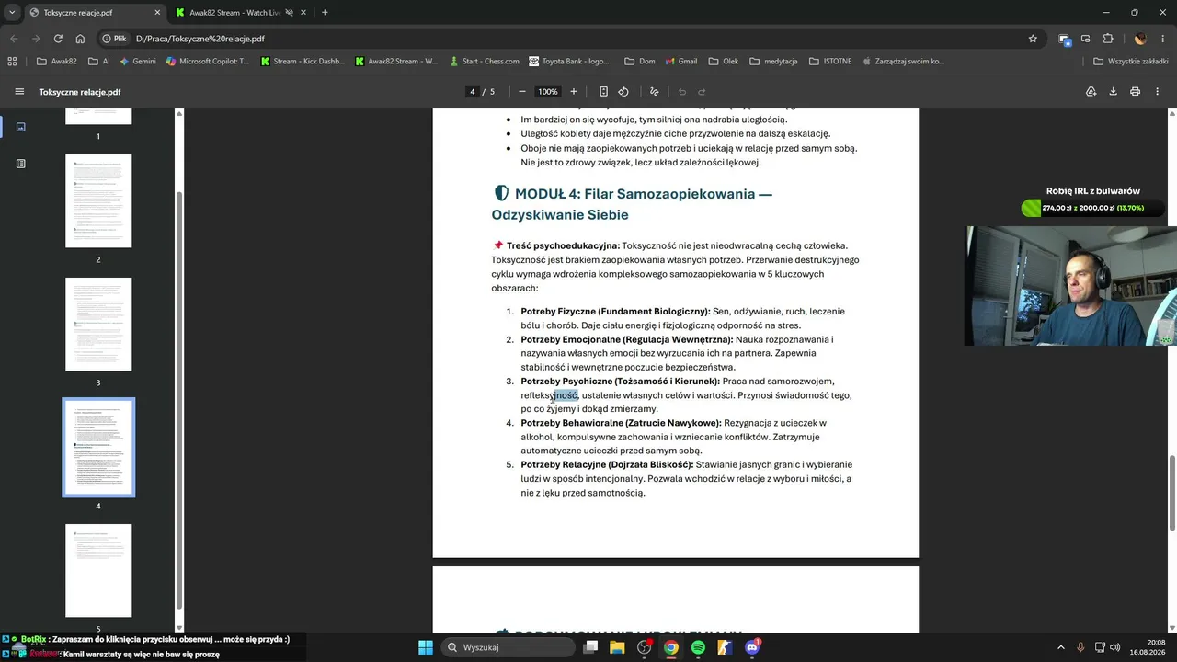Open a new browser tab
Image resolution: width=1177 pixels, height=662 pixels.
(x=325, y=13)
